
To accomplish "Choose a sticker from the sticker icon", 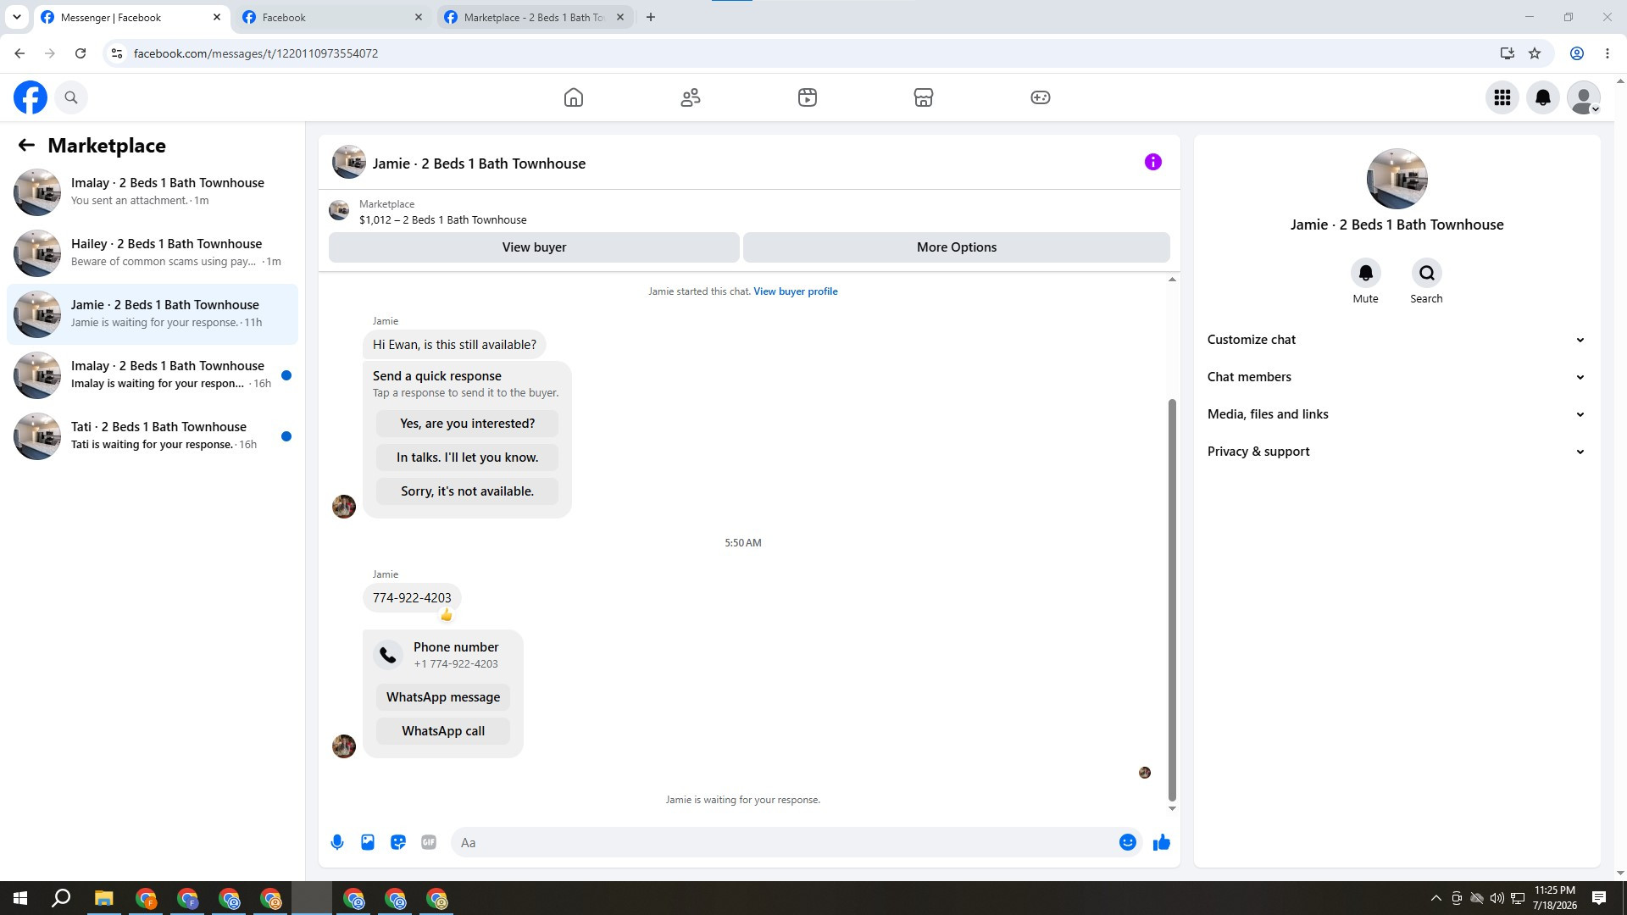I will pos(398,842).
